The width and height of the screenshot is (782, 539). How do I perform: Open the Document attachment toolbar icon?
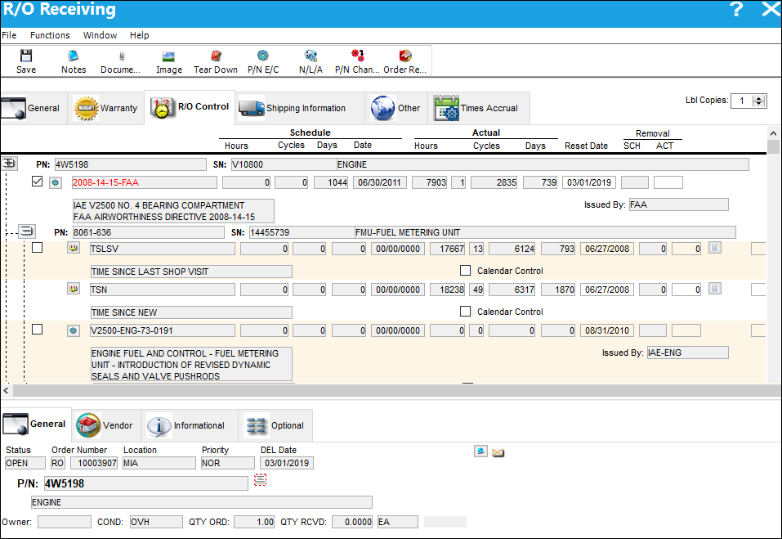121,61
